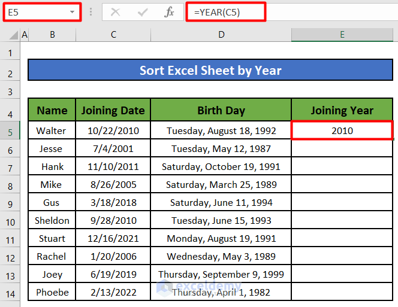The height and width of the screenshot is (307, 398).
Task: Select column C header
Action: pyautogui.click(x=113, y=35)
